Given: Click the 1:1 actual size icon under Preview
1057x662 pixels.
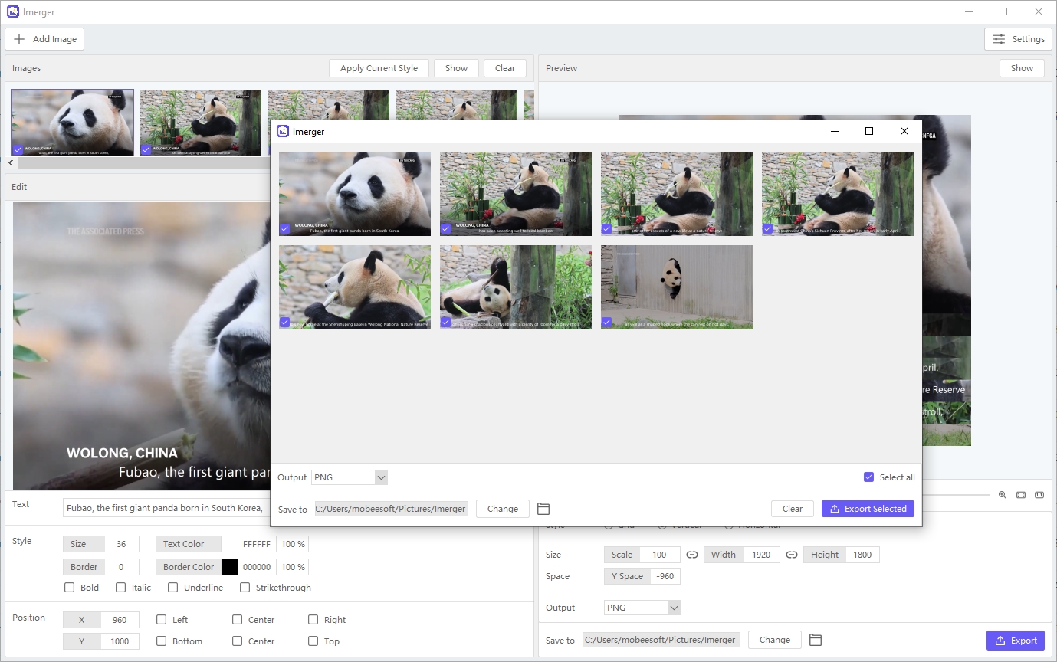Looking at the screenshot, I should pyautogui.click(x=1039, y=495).
